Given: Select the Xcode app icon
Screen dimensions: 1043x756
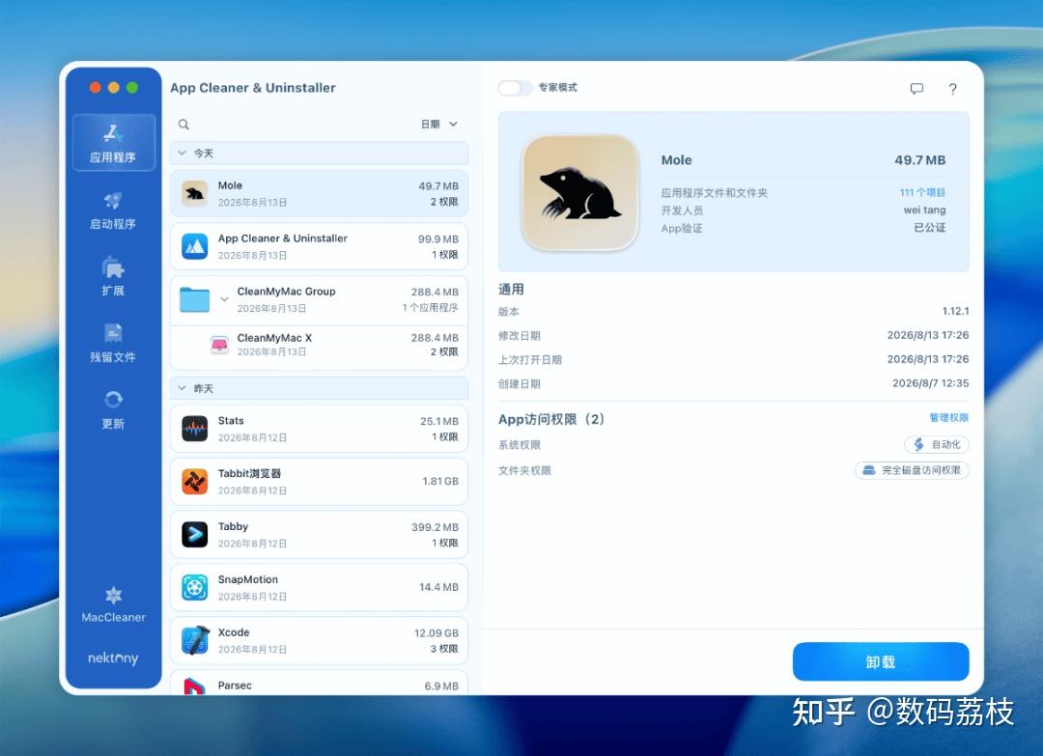Looking at the screenshot, I should tap(195, 640).
